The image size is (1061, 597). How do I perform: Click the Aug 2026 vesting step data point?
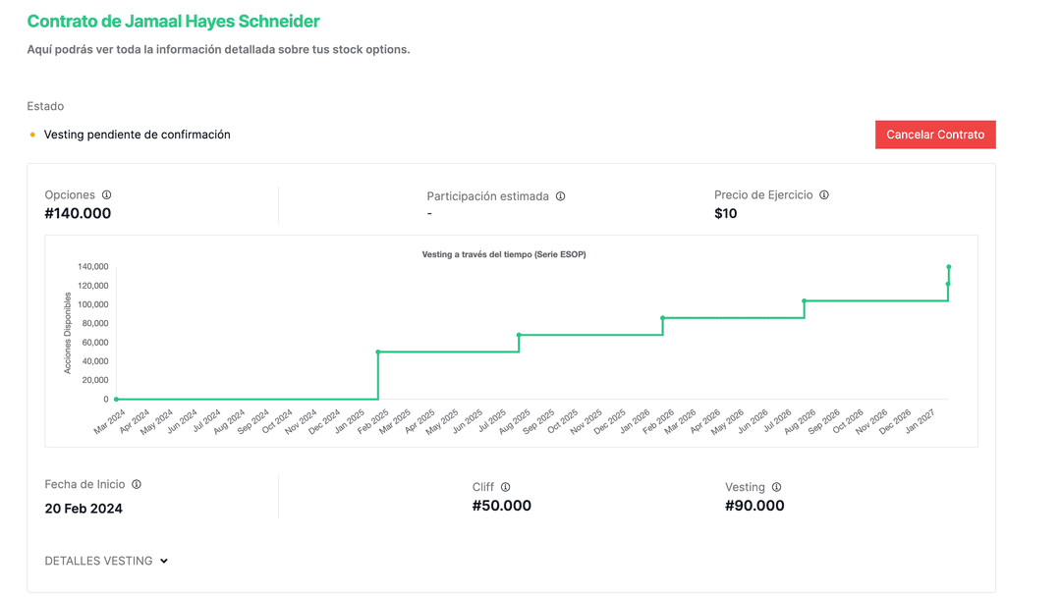[x=805, y=300]
